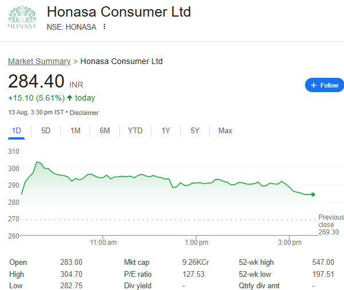Select the YTD chart tab
Viewport: 344px width, 290px height.
point(135,131)
